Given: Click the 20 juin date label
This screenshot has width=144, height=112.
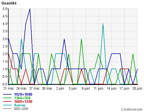Looking at the screenshot, I should (137, 88).
